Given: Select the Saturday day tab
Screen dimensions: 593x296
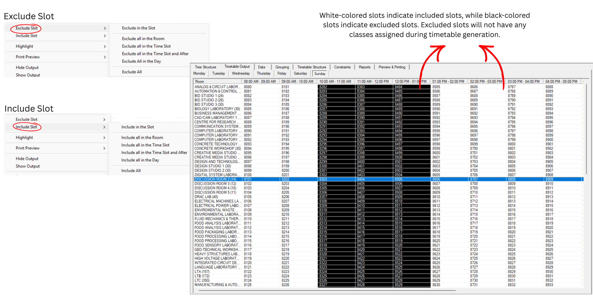Looking at the screenshot, I should coord(300,73).
